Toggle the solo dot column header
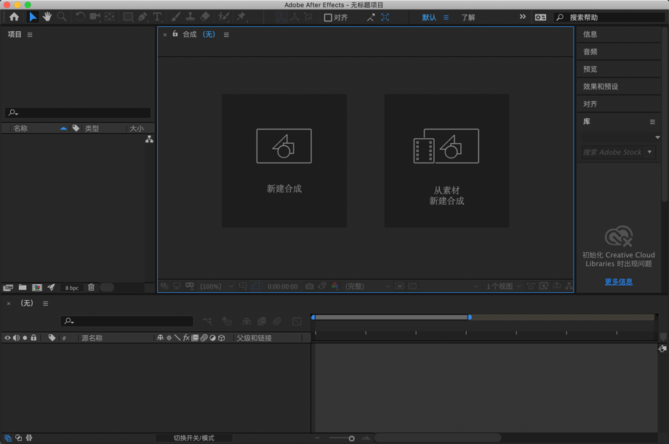This screenshot has height=444, width=669. coord(25,338)
